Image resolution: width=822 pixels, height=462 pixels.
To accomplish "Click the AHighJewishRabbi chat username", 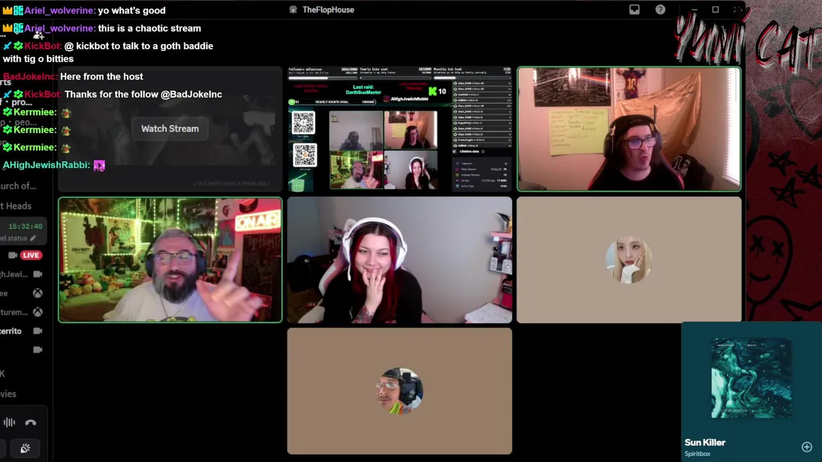I will (46, 165).
